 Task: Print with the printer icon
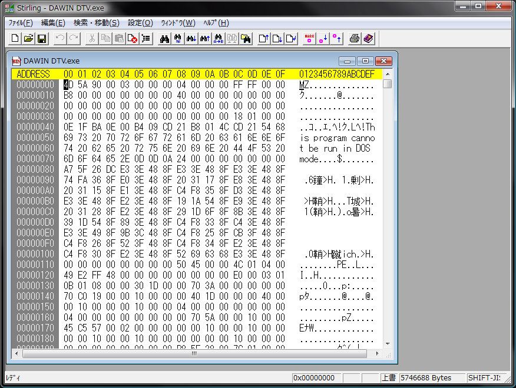click(x=355, y=39)
